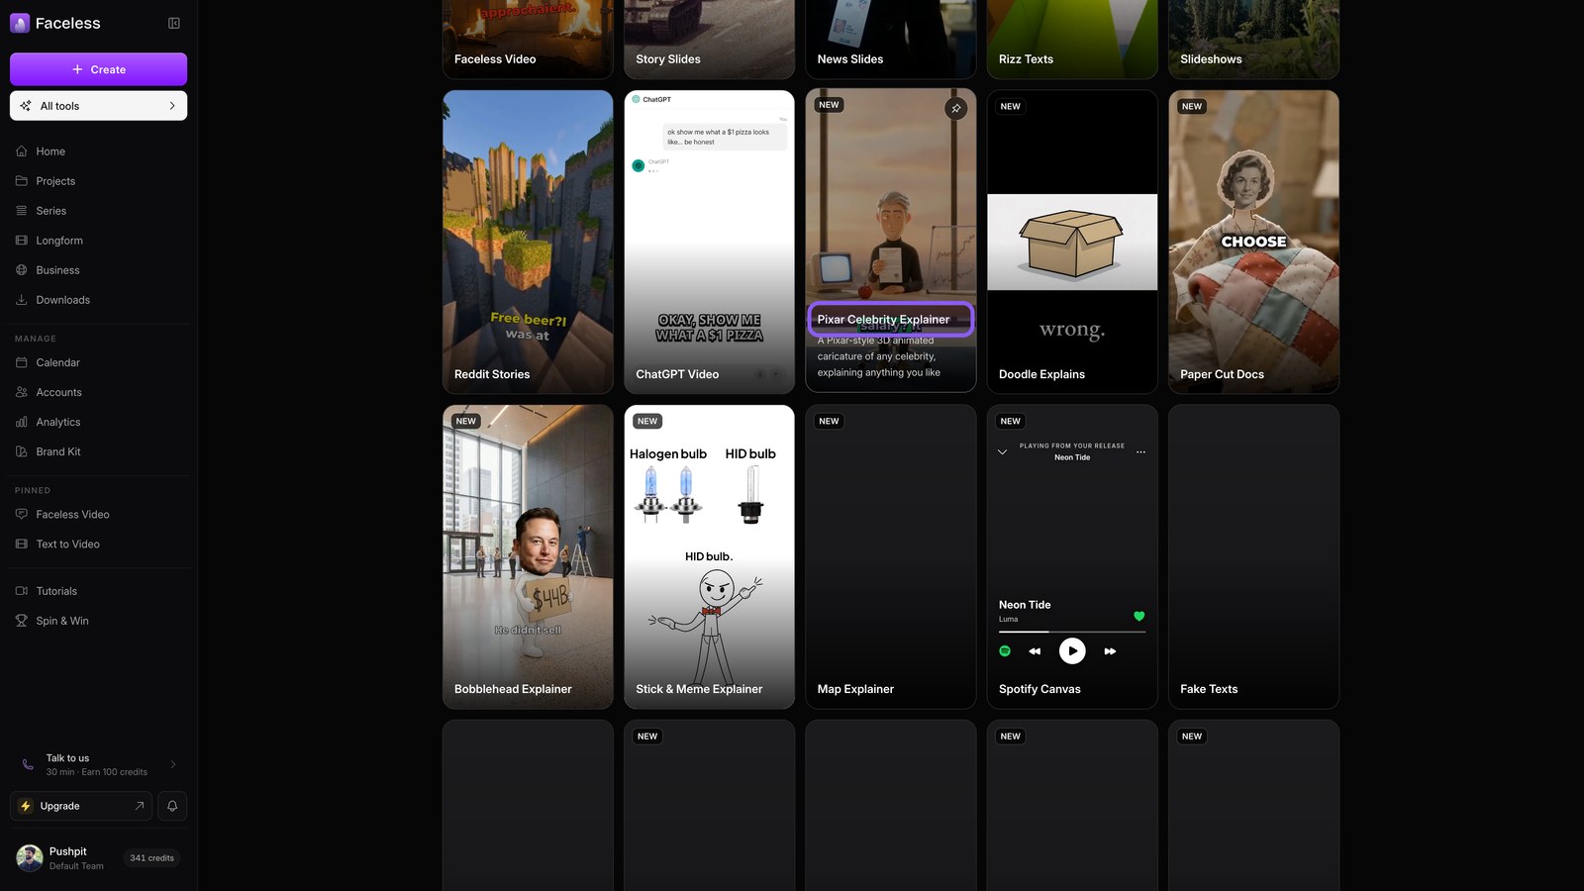
Task: Click the Analytics chart icon
Action: coord(22,422)
